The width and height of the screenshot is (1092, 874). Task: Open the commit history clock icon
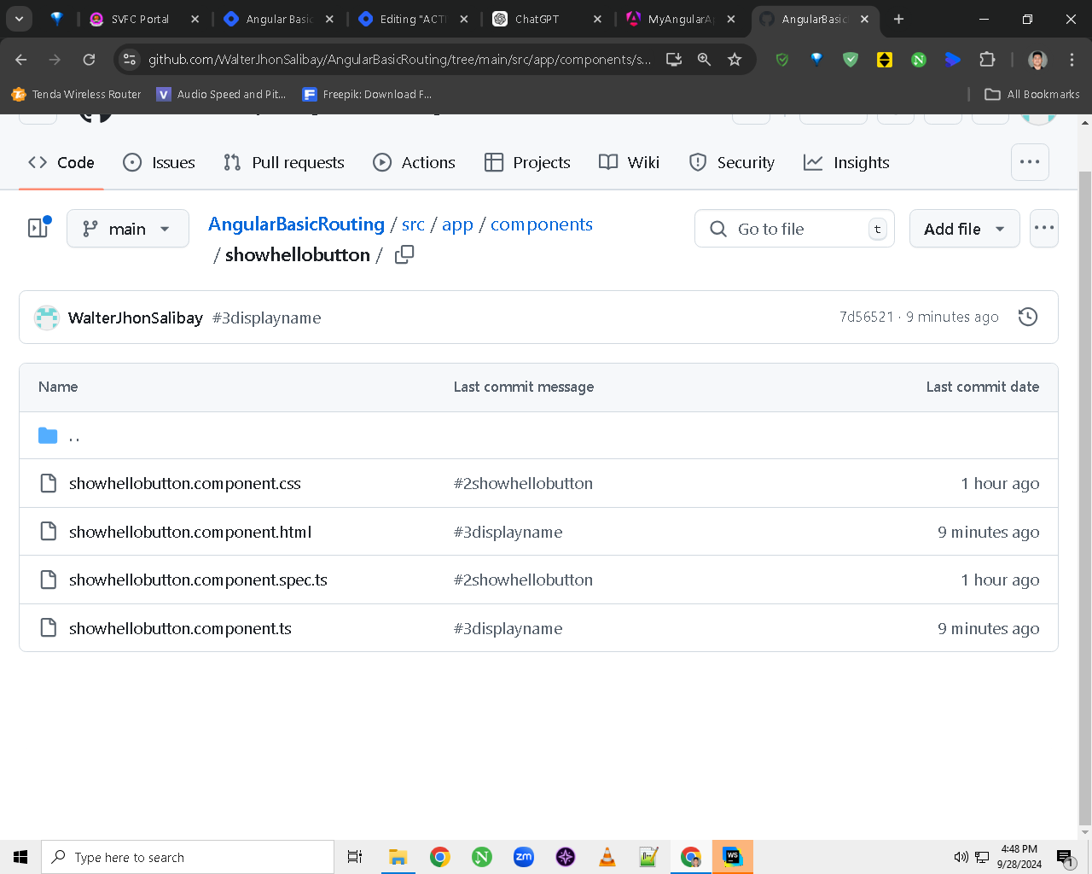coord(1028,317)
